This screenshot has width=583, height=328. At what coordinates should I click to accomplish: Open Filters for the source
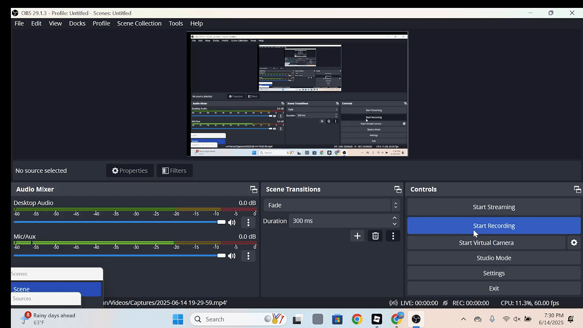pyautogui.click(x=174, y=170)
